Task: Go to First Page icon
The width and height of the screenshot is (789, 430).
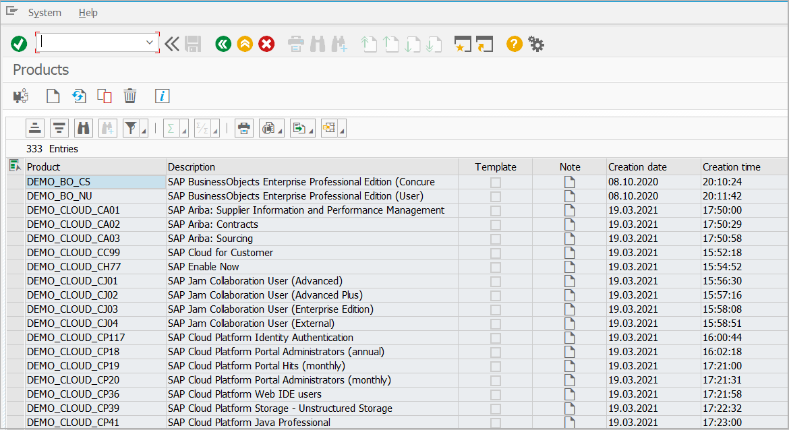Action: tap(369, 44)
